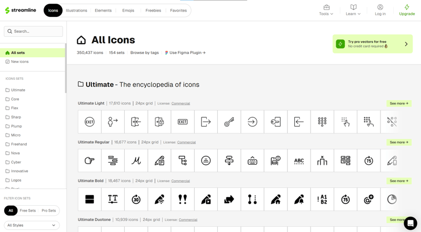Click the Log in button
The height and width of the screenshot is (232, 421).
point(380,10)
